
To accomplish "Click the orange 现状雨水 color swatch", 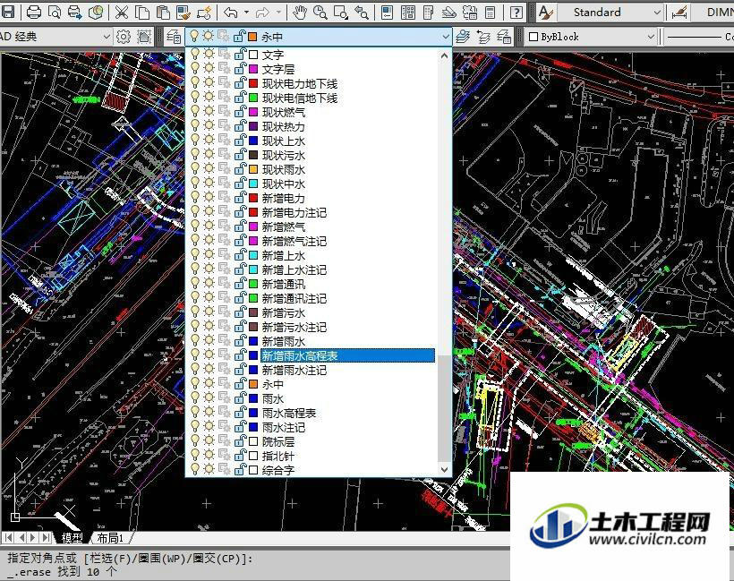I will [253, 169].
